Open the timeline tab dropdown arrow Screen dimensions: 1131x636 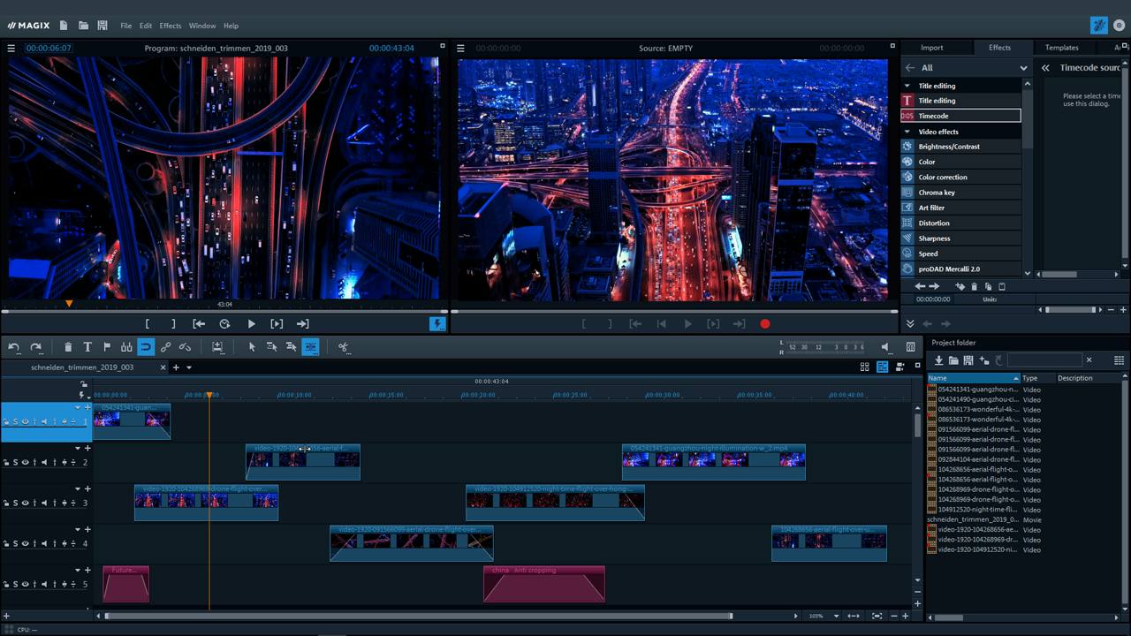click(x=188, y=367)
